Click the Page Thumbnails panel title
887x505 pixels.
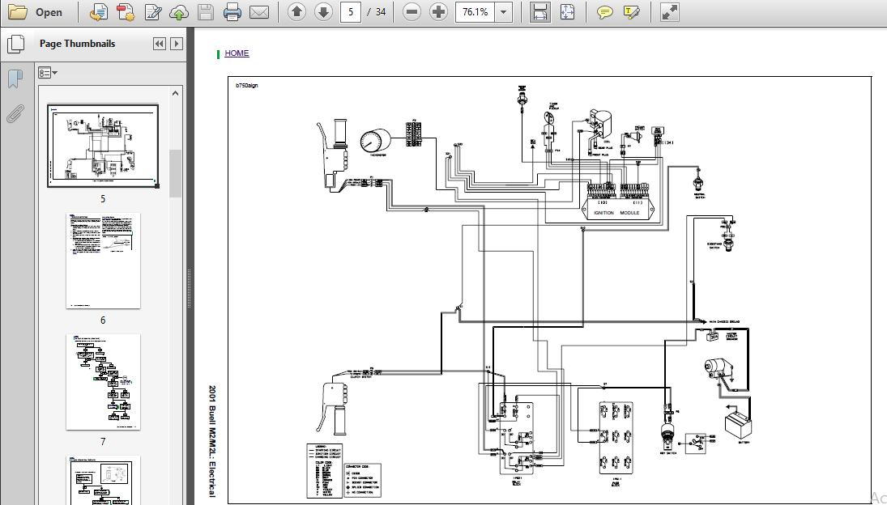78,44
